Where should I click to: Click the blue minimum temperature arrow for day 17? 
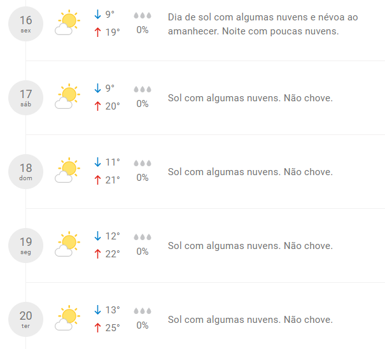click(98, 89)
